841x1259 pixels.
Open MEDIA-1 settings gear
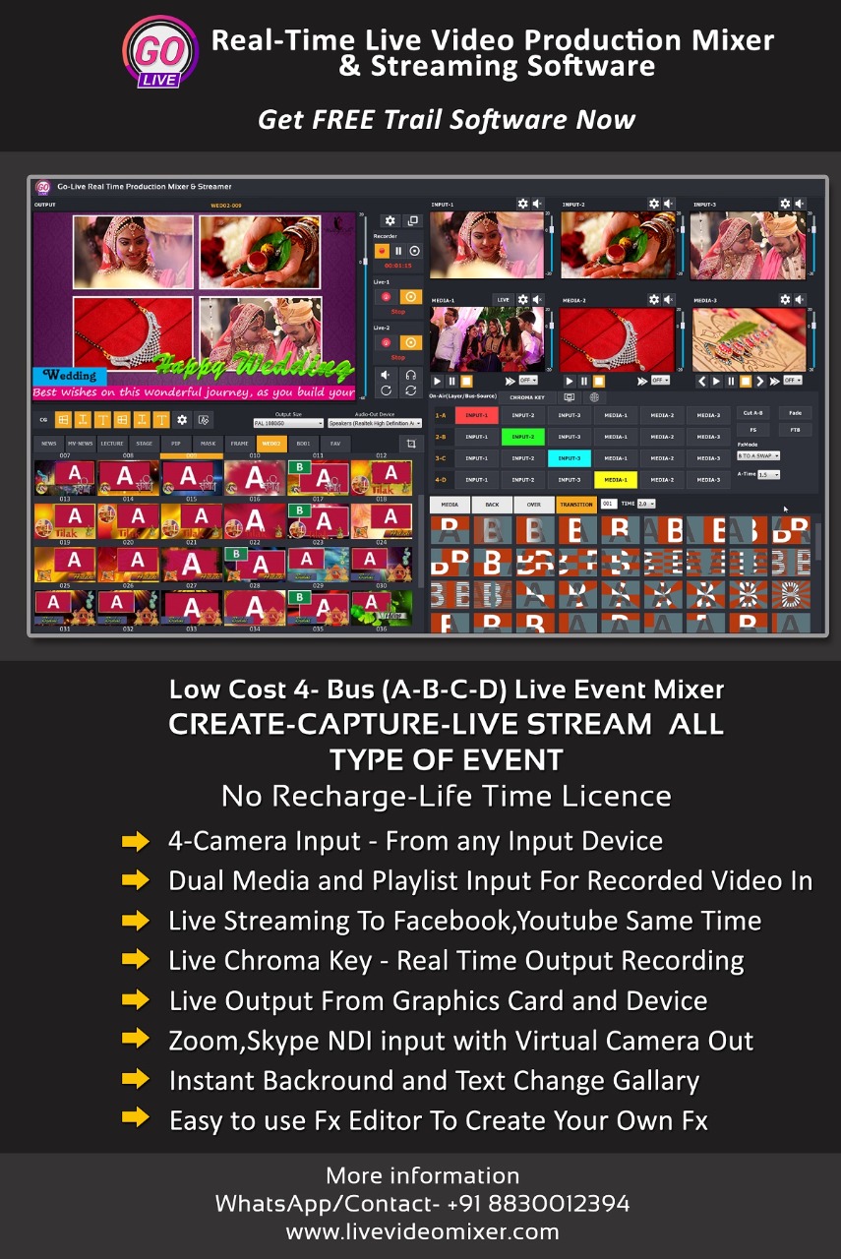[x=523, y=299]
